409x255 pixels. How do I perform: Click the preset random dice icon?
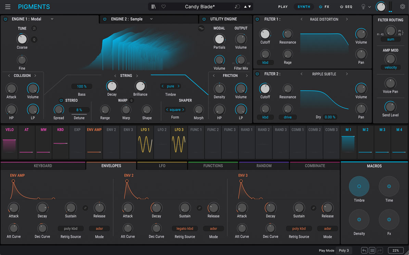[237, 7]
